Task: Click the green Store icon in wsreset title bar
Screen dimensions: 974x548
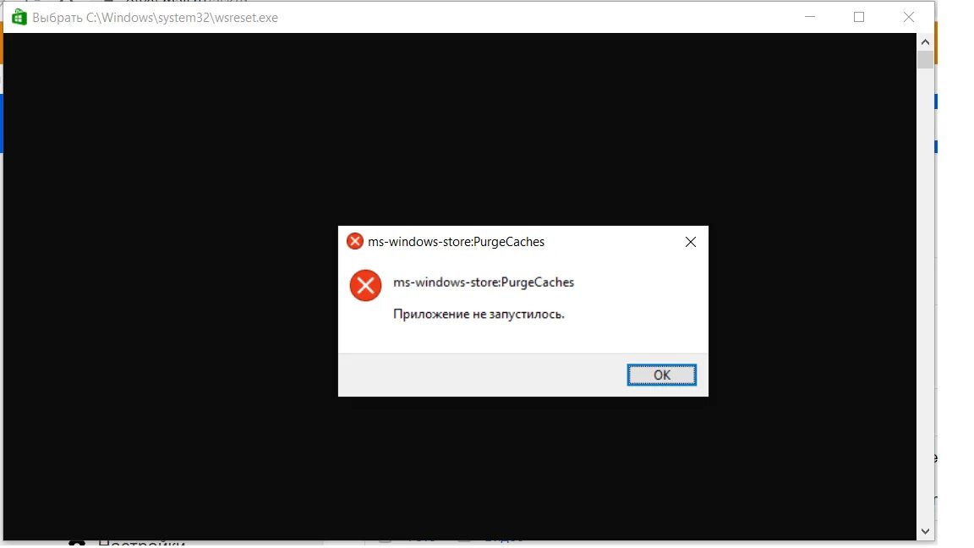Action: point(19,17)
